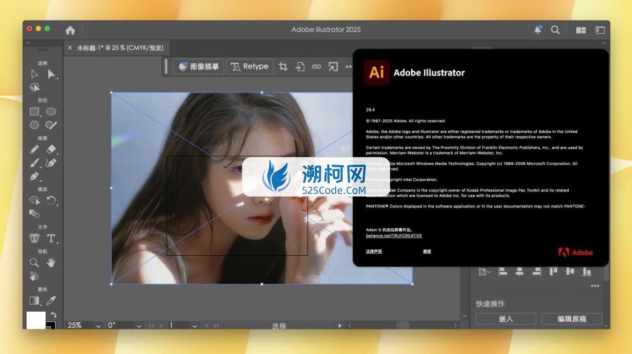The image size is (632, 354).
Task: Click vertical align center icon
Action: [570, 271]
